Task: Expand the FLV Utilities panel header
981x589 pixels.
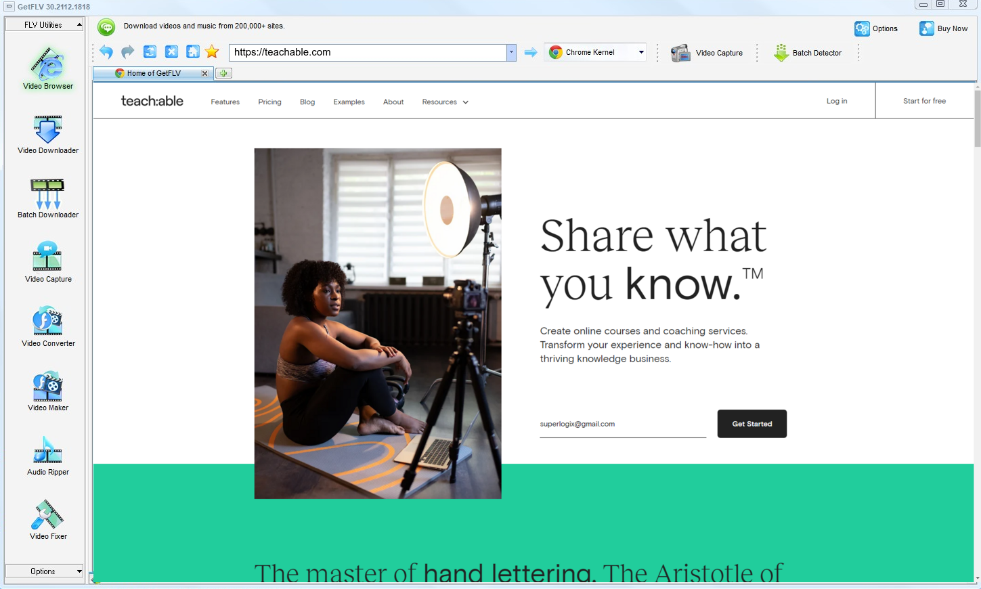Action: [x=44, y=25]
